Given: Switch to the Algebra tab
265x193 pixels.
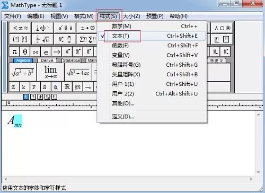Looking at the screenshot, I should coord(23,60).
